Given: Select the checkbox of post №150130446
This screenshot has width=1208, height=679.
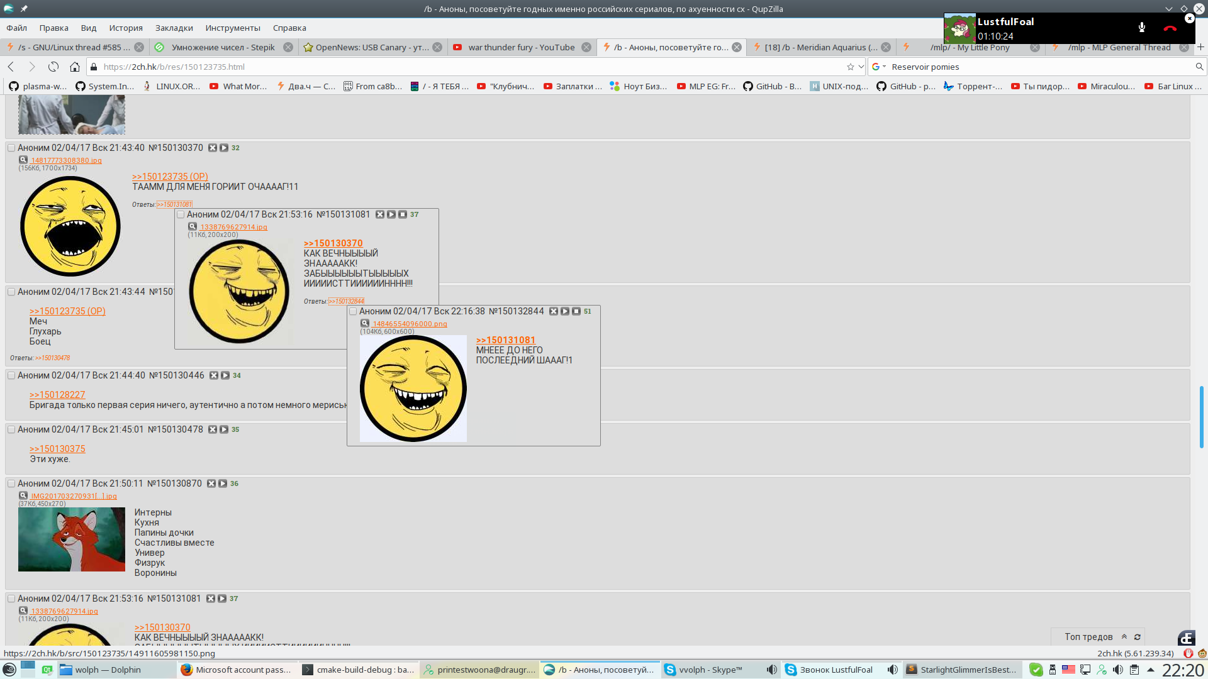Looking at the screenshot, I should [x=11, y=375].
